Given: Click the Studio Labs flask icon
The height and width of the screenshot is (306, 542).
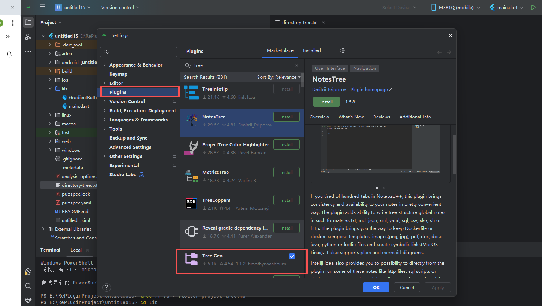Looking at the screenshot, I should 142,174.
